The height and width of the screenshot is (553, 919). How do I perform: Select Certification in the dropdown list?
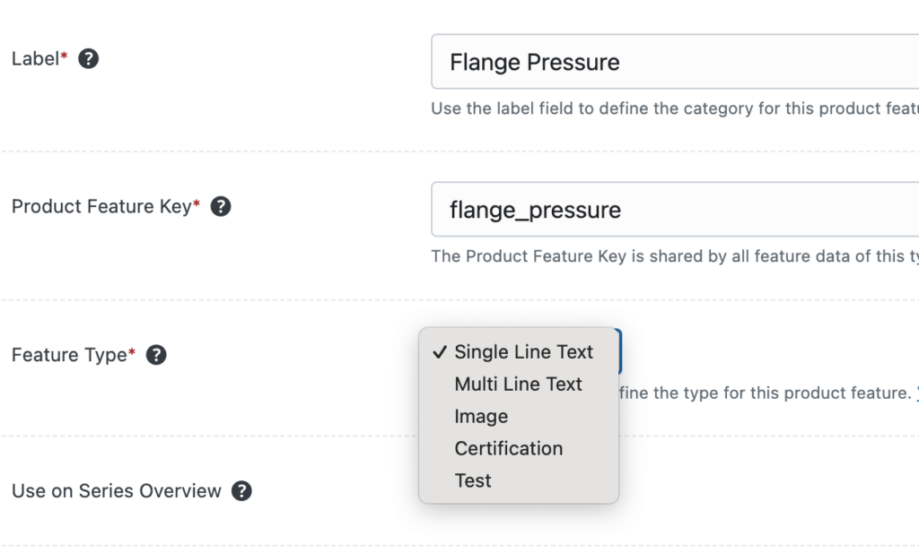(x=508, y=449)
